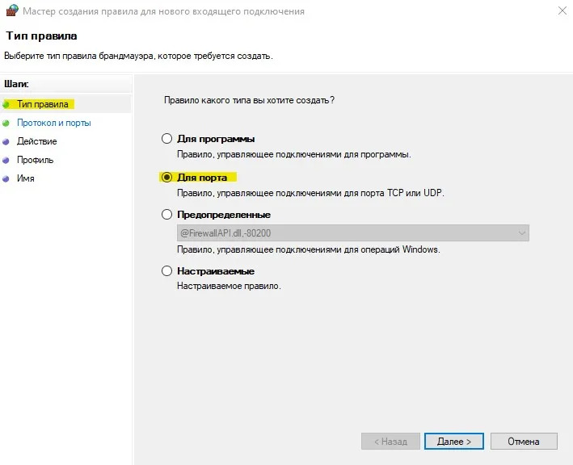
Task: Click the green bullet beside Протокол и порты
Action: 6,123
